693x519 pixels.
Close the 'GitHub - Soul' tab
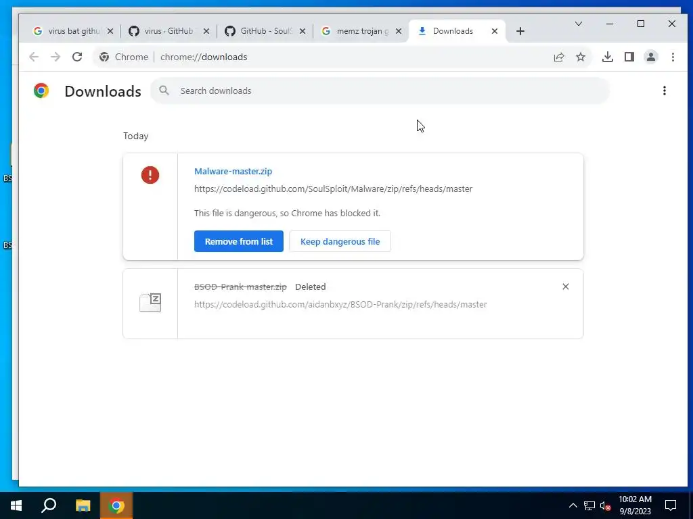click(x=303, y=31)
